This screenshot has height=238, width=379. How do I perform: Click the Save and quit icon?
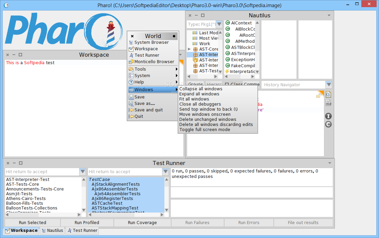coord(131,110)
